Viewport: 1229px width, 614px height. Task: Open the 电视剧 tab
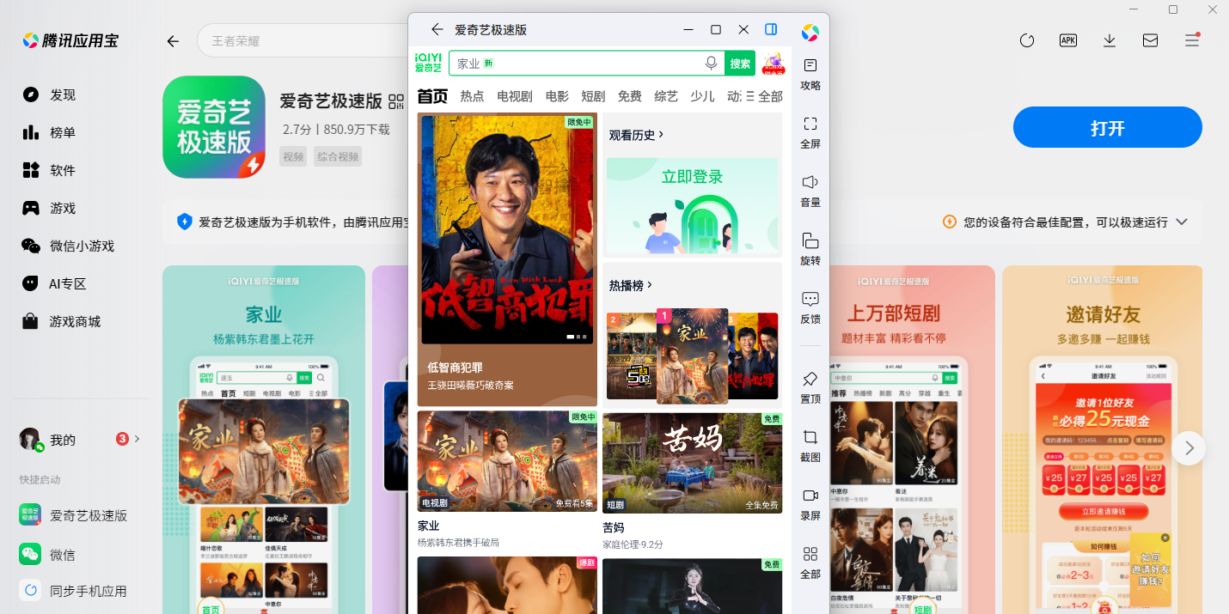(515, 96)
